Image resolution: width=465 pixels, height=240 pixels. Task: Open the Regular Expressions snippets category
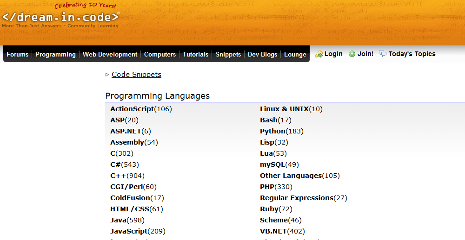[297, 198]
